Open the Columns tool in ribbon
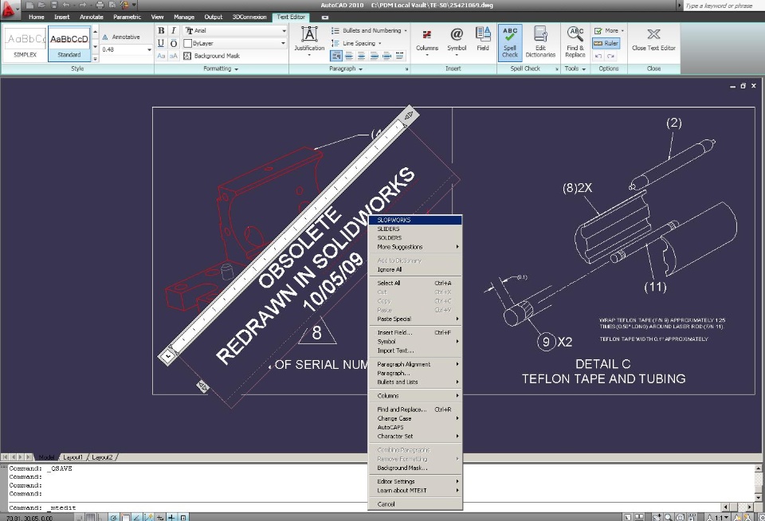Viewport: 765px width, 521px height. click(x=427, y=41)
